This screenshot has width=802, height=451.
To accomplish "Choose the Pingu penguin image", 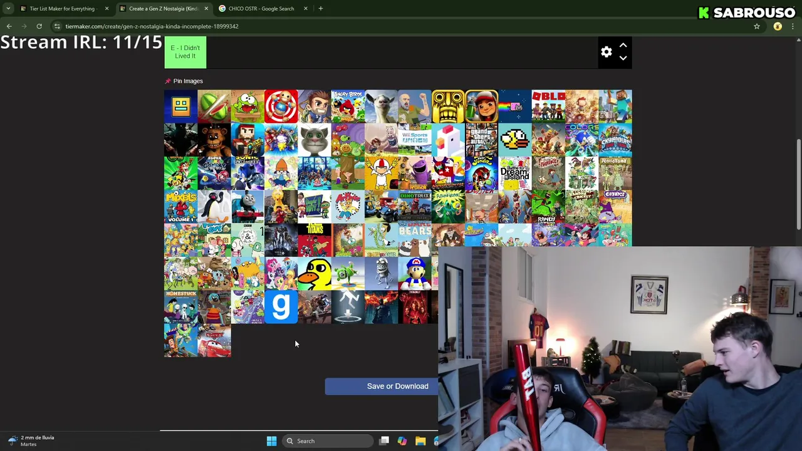I will [214, 206].
